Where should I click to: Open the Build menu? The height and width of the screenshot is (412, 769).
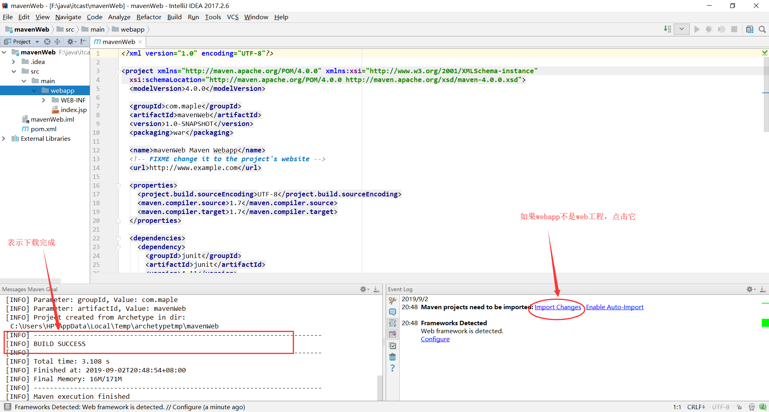[174, 17]
